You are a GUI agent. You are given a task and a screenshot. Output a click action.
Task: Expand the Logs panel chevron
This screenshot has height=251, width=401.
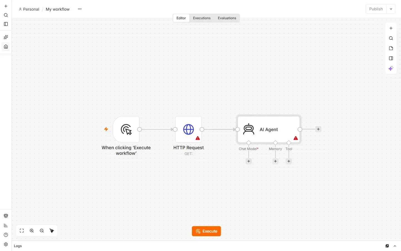395,246
